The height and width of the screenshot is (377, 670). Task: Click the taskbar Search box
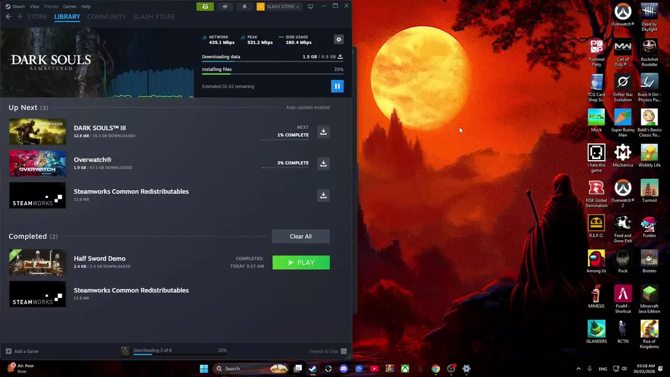tap(251, 369)
